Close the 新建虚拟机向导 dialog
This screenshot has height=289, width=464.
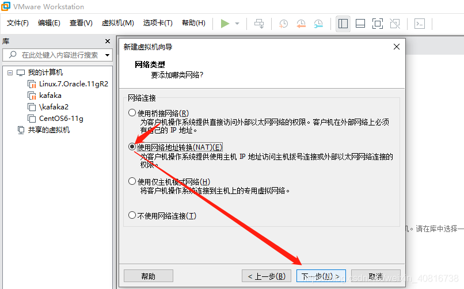coord(397,47)
